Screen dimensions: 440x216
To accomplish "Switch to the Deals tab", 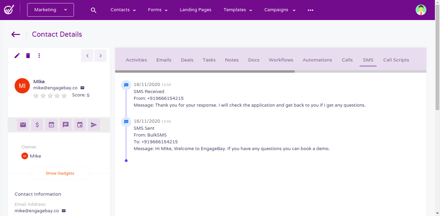I will click(187, 60).
